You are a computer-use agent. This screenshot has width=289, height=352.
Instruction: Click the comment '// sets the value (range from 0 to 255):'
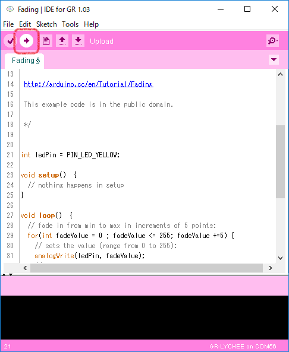point(106,246)
